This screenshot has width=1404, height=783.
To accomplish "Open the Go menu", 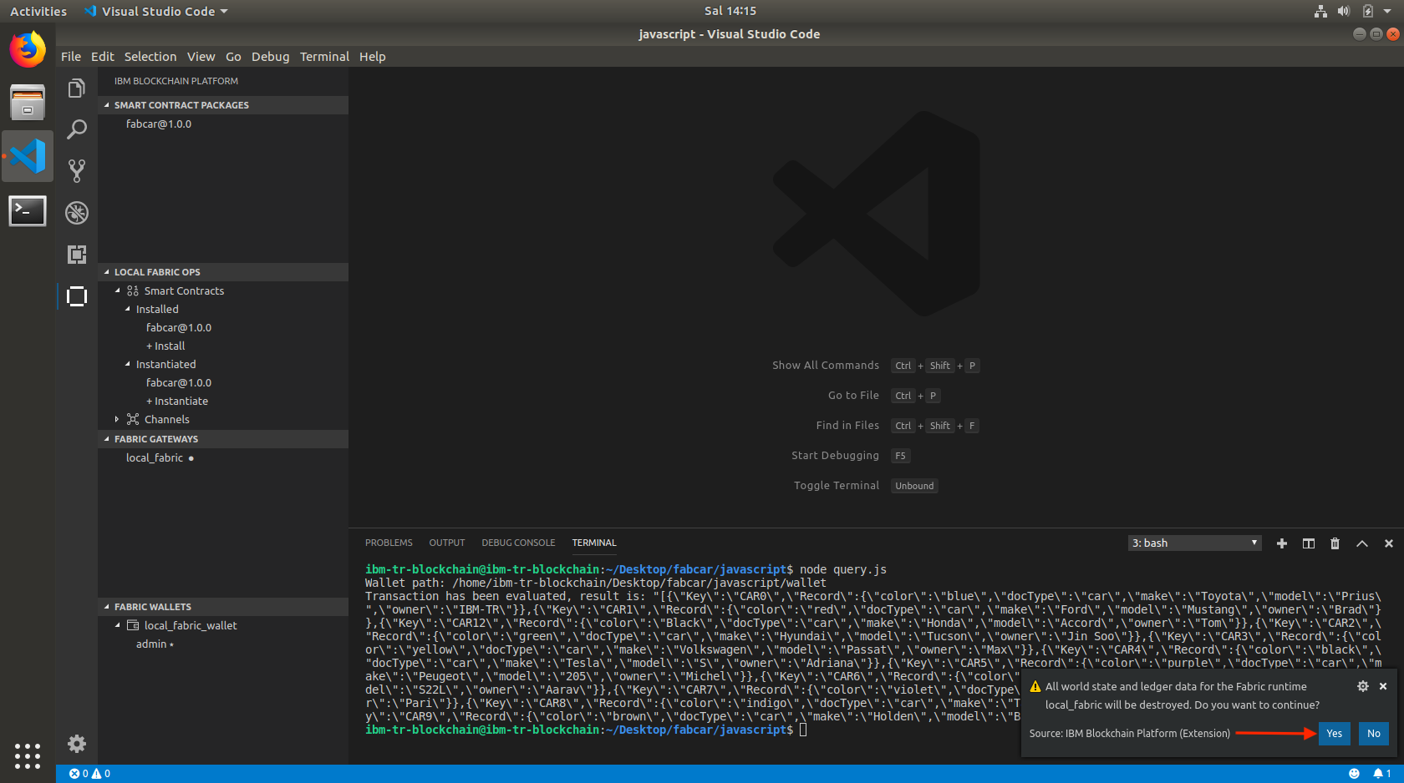I will (x=233, y=57).
